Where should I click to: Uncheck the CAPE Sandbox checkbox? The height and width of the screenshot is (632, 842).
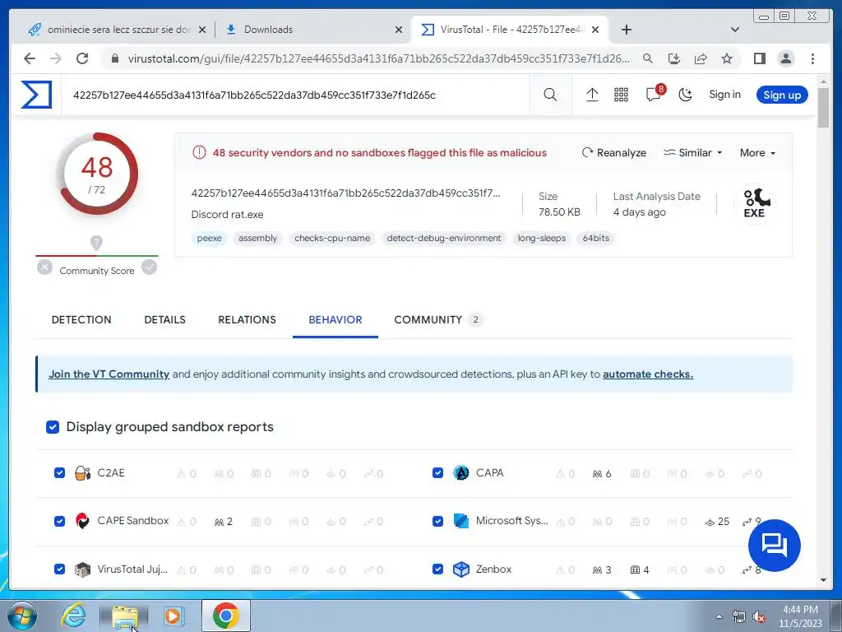pos(59,521)
